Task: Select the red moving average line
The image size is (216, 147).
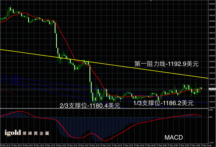Action: [101, 55]
